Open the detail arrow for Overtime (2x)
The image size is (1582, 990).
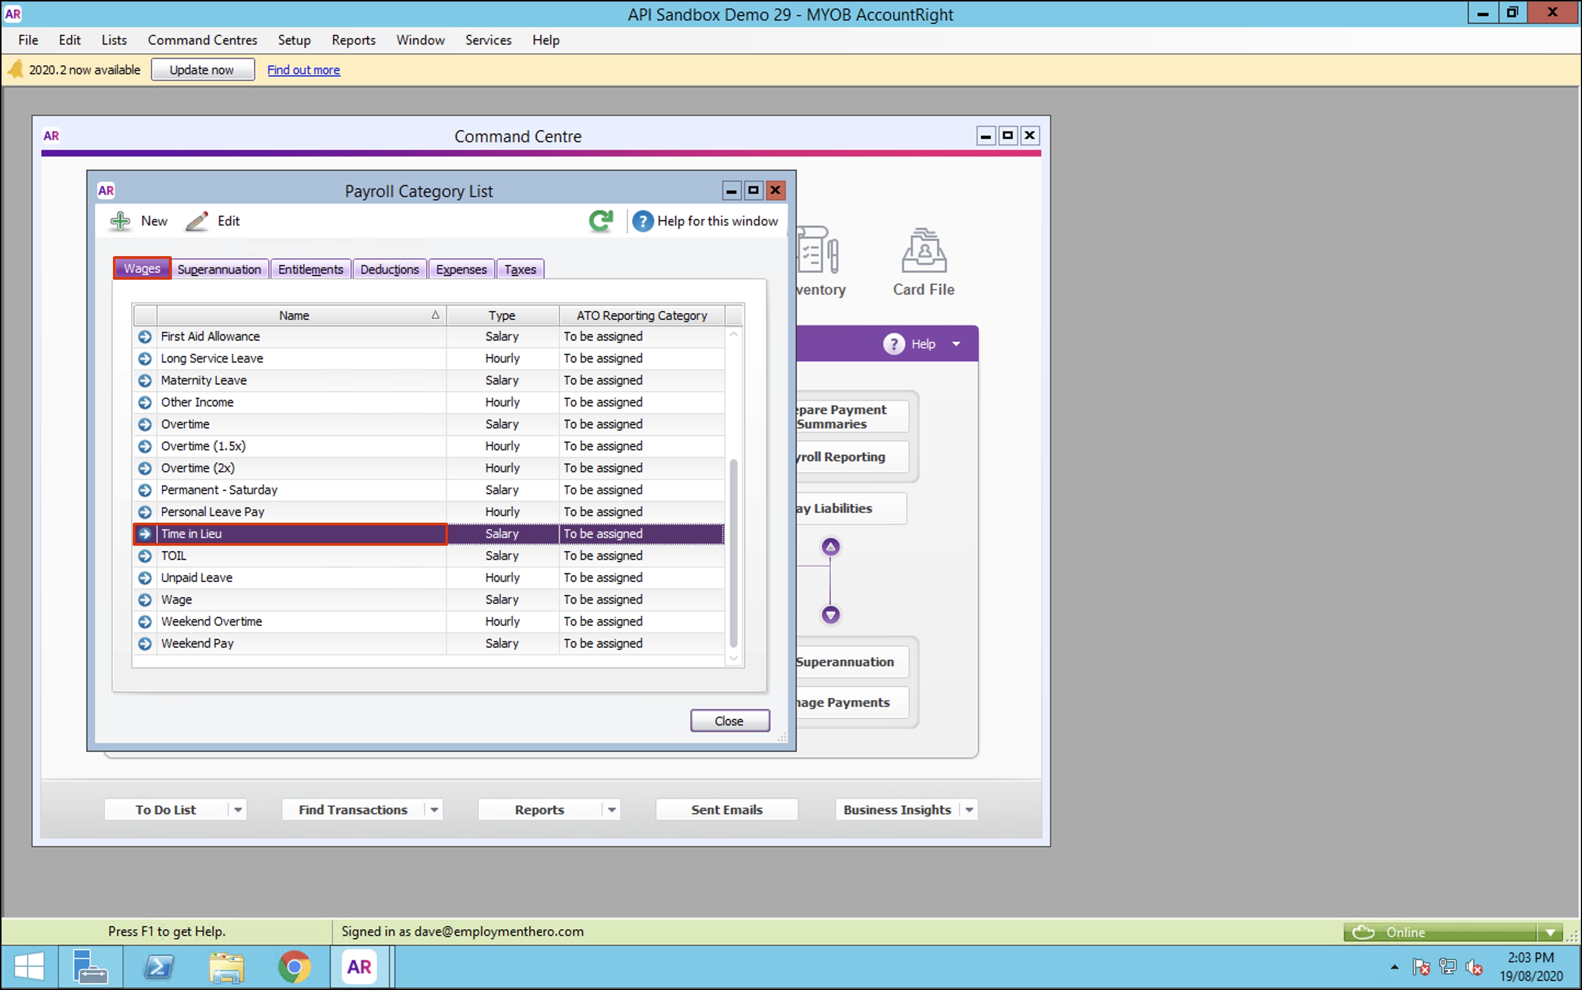coord(145,468)
